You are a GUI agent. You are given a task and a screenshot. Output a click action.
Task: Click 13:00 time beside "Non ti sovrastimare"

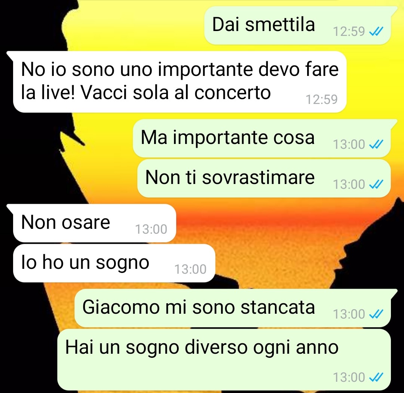pos(349,184)
